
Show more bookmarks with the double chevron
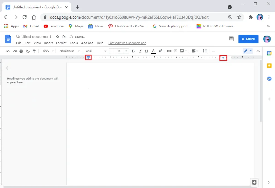click(x=268, y=26)
